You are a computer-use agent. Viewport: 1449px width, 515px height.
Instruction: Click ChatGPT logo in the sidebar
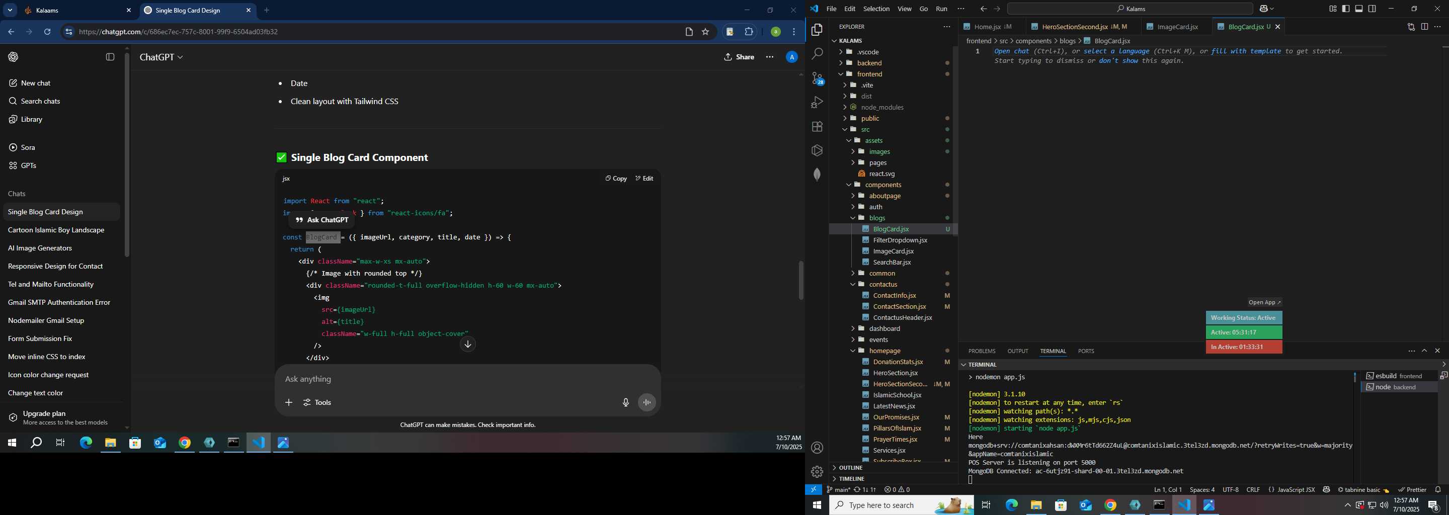14,57
